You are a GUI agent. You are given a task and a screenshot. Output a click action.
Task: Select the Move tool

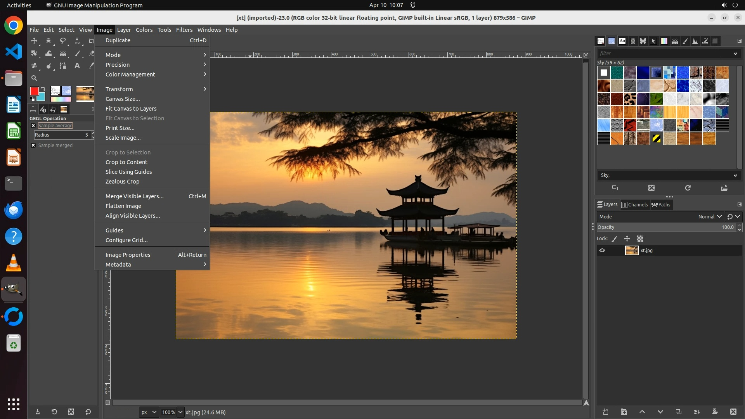[34, 41]
